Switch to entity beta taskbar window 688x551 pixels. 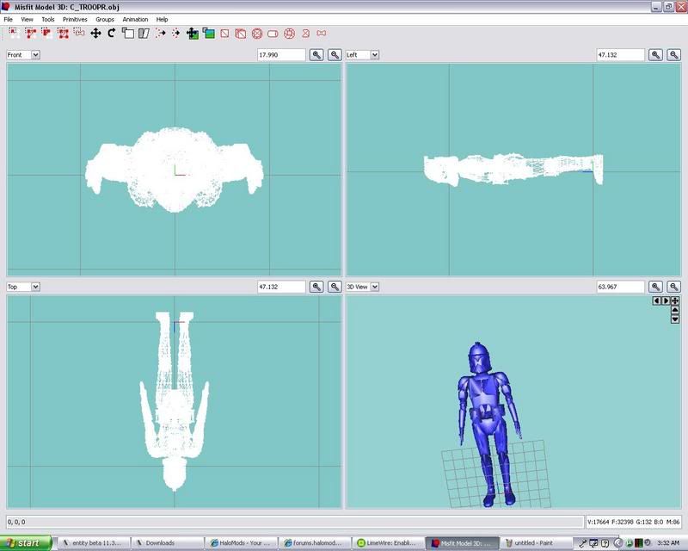pyautogui.click(x=94, y=543)
